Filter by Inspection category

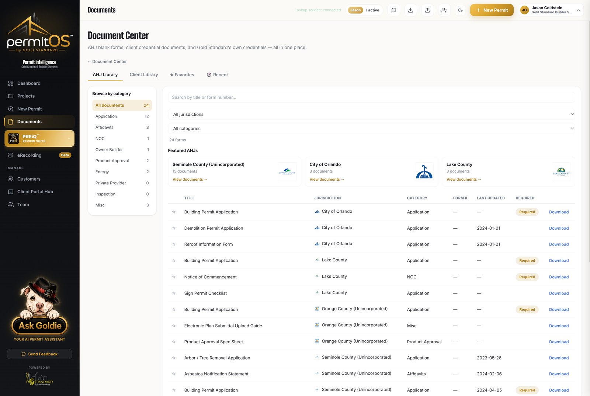click(122, 194)
